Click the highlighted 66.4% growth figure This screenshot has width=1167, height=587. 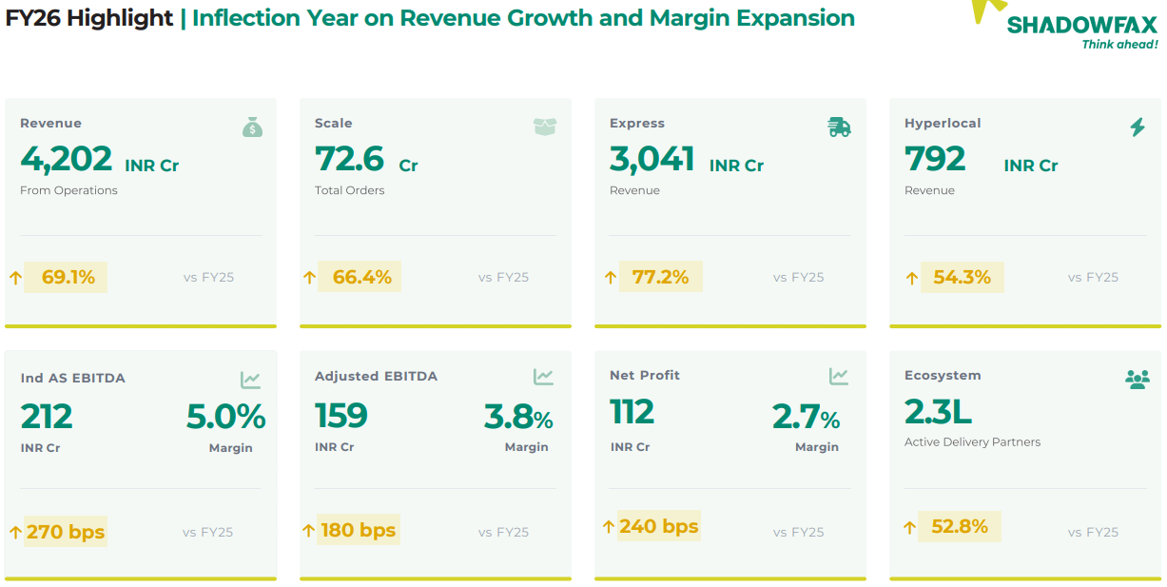click(360, 278)
